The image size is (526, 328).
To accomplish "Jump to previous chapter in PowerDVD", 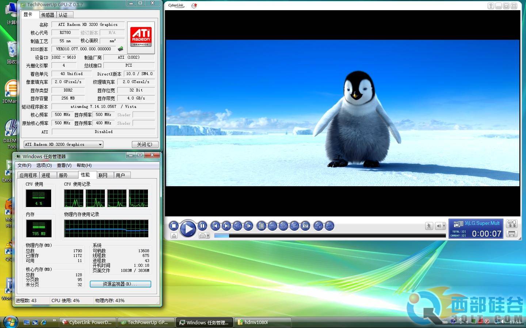I will [x=216, y=226].
